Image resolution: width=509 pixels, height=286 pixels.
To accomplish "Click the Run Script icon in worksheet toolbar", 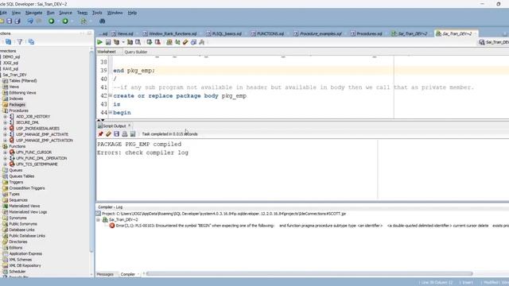I will click(108, 42).
